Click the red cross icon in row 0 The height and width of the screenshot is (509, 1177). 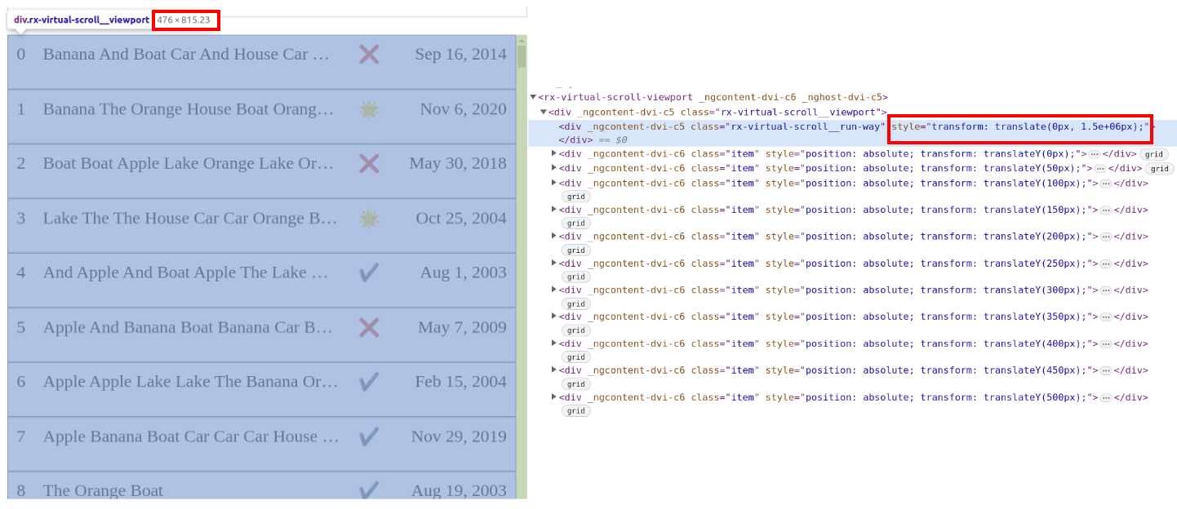click(369, 55)
